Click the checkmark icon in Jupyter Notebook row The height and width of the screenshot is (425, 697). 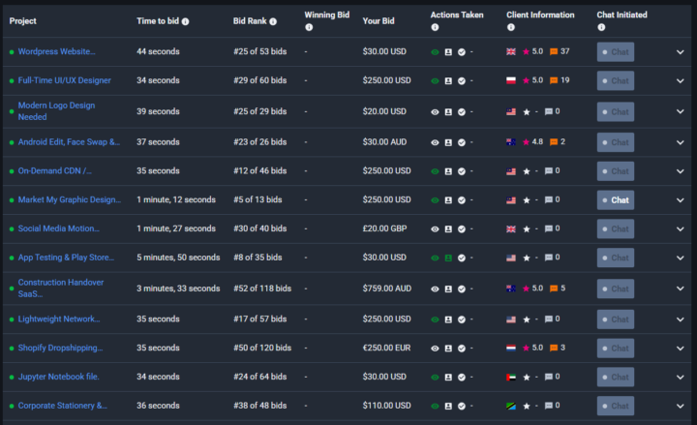462,378
